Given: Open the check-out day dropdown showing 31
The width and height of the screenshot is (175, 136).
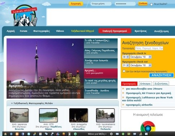Looking at the screenshot, I should (126, 65).
